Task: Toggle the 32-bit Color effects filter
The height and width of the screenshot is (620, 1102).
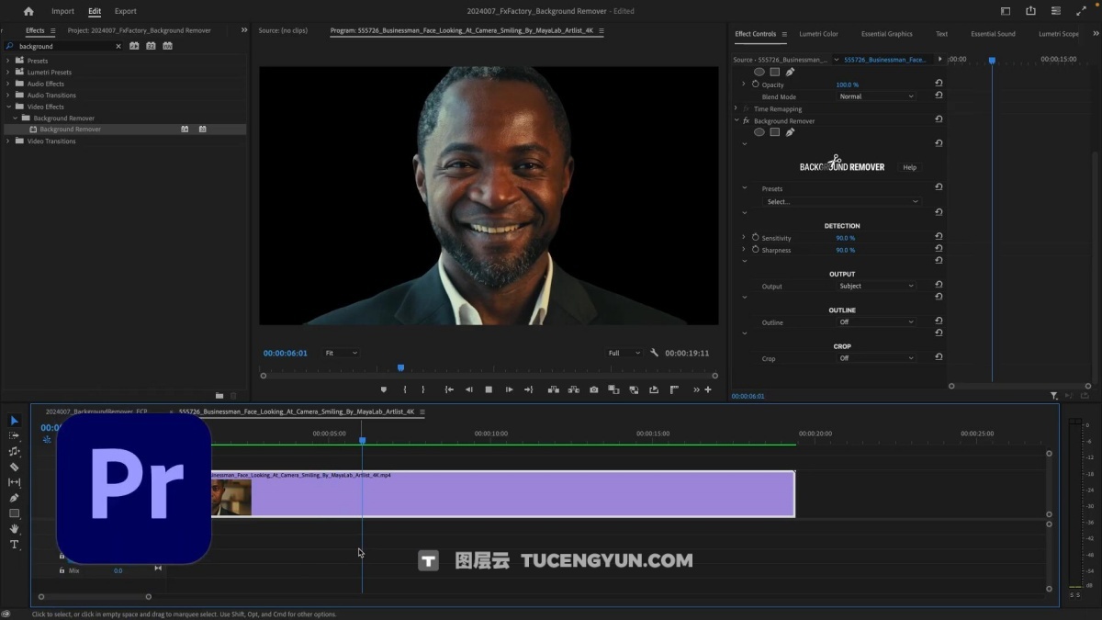Action: [x=151, y=45]
